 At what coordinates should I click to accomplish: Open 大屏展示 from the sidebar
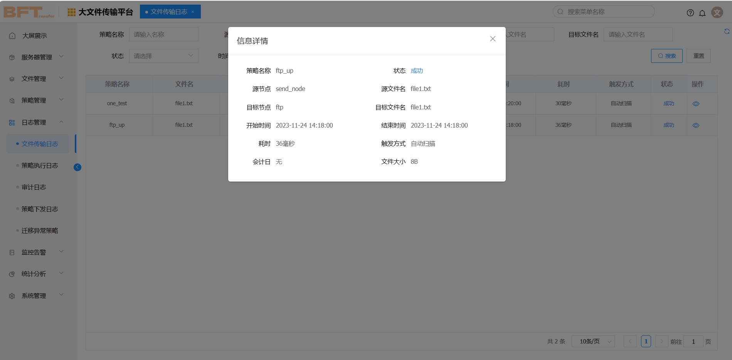tap(34, 35)
